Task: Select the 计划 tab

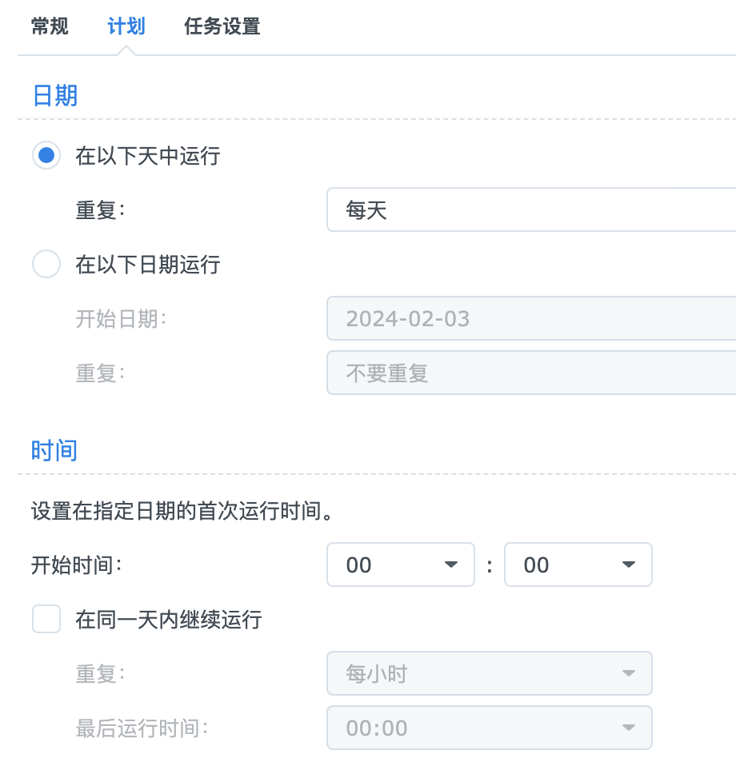Action: click(x=126, y=27)
